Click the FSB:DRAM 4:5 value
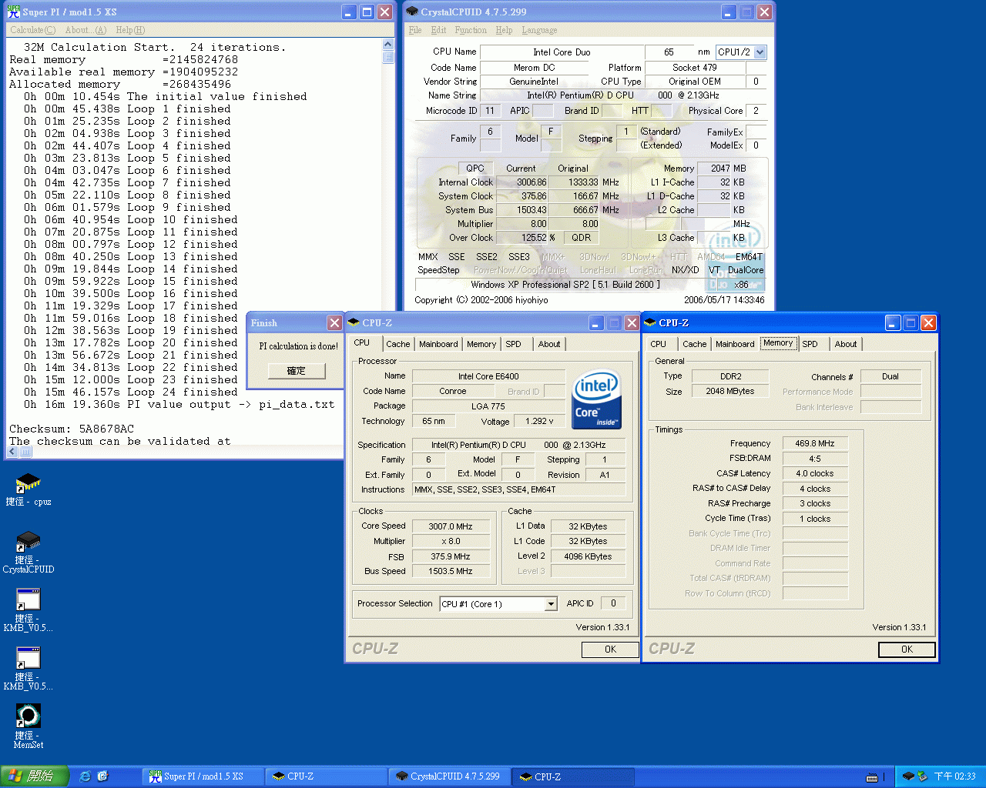The image size is (986, 788). (x=815, y=459)
